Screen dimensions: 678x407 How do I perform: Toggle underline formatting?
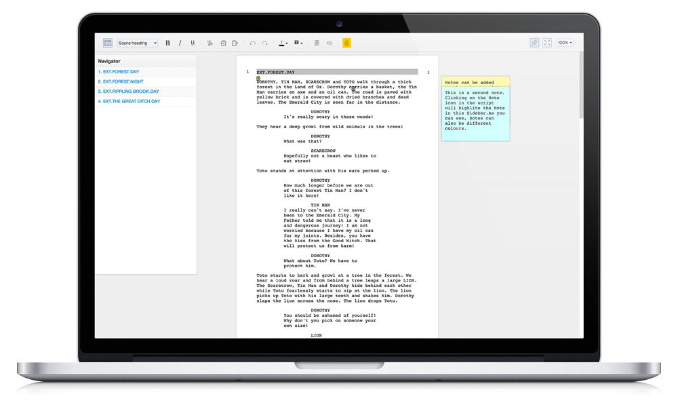[x=192, y=43]
